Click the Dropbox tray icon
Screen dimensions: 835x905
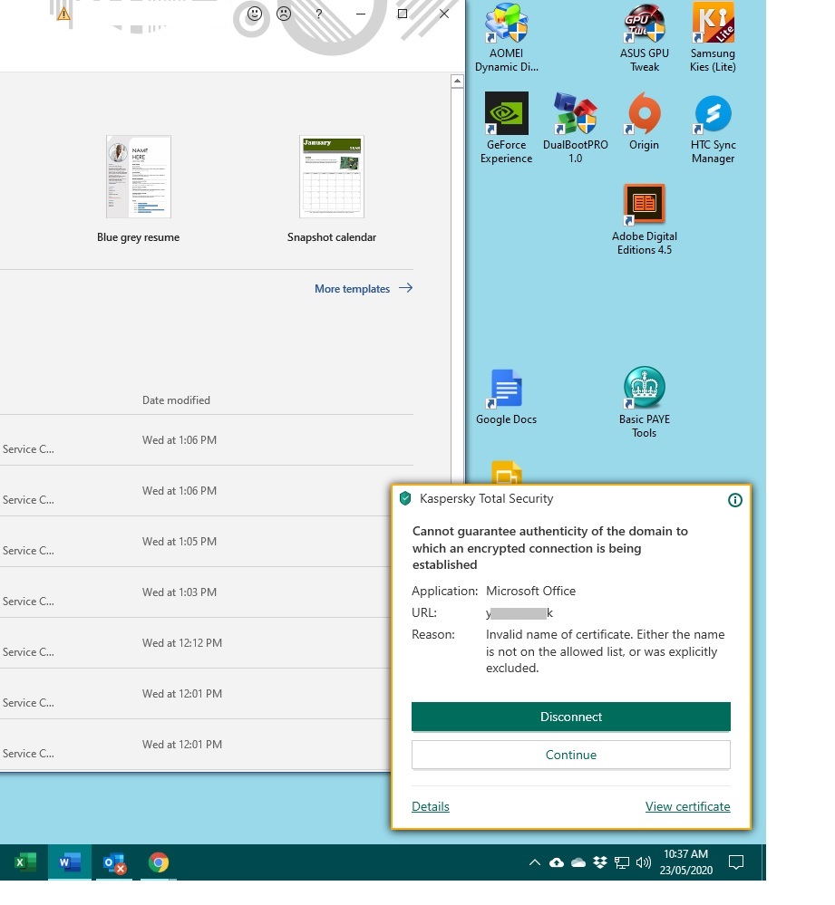tap(600, 862)
